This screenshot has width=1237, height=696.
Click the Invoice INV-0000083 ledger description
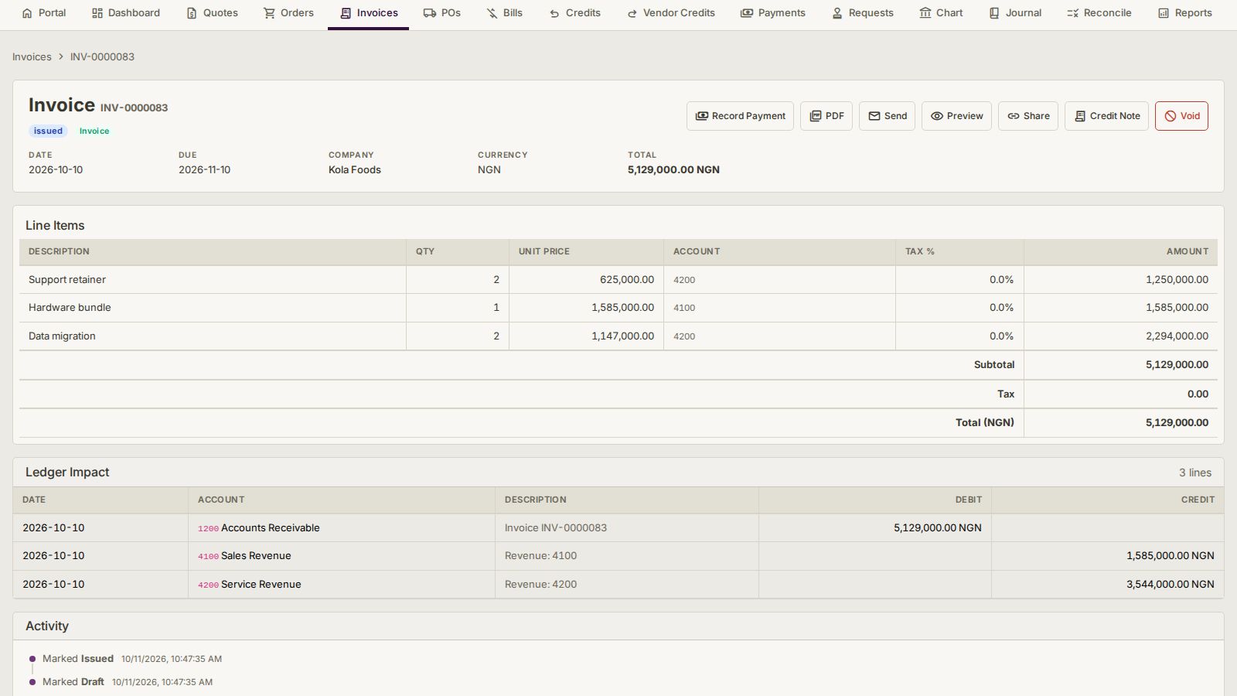pyautogui.click(x=556, y=528)
